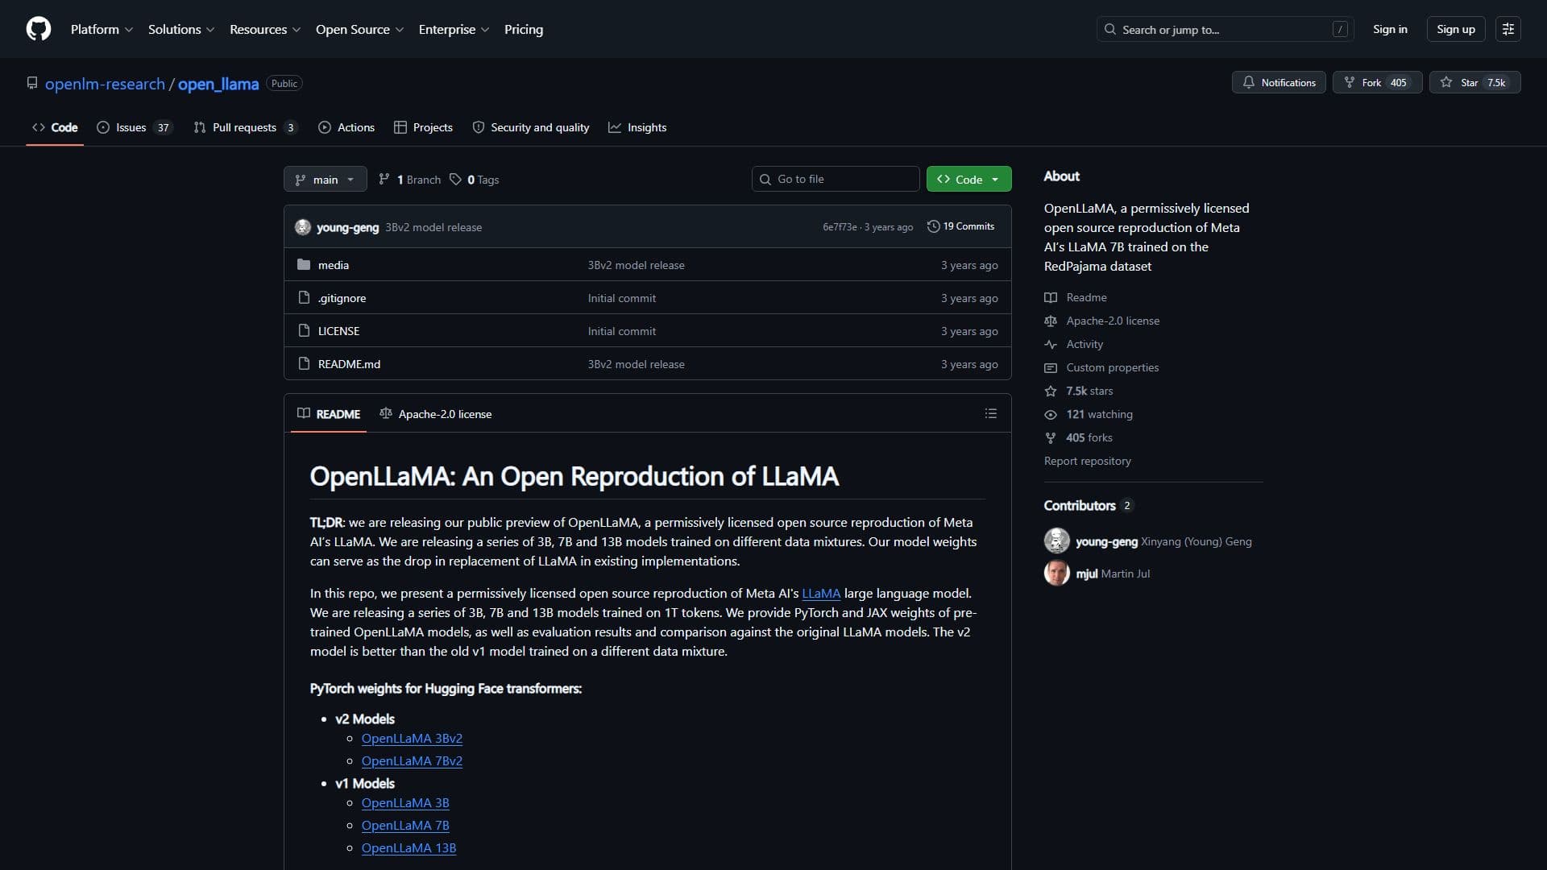Screen dimensions: 1547x870
Task: Open Custom properties link
Action: coord(1101,367)
